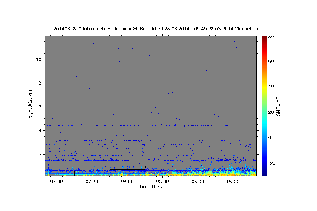Click the colorbar value -20
Screen dimensions: 317x211
click(272, 163)
